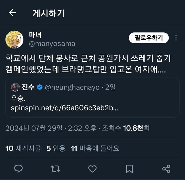Click the @manyosama handle
The image size is (185, 180).
click(52, 44)
